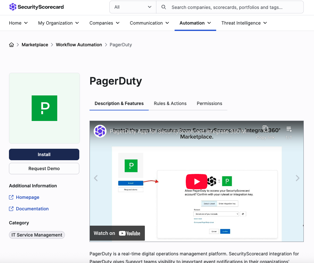Open the Documentation link
Image resolution: width=314 pixels, height=263 pixels.
point(32,209)
